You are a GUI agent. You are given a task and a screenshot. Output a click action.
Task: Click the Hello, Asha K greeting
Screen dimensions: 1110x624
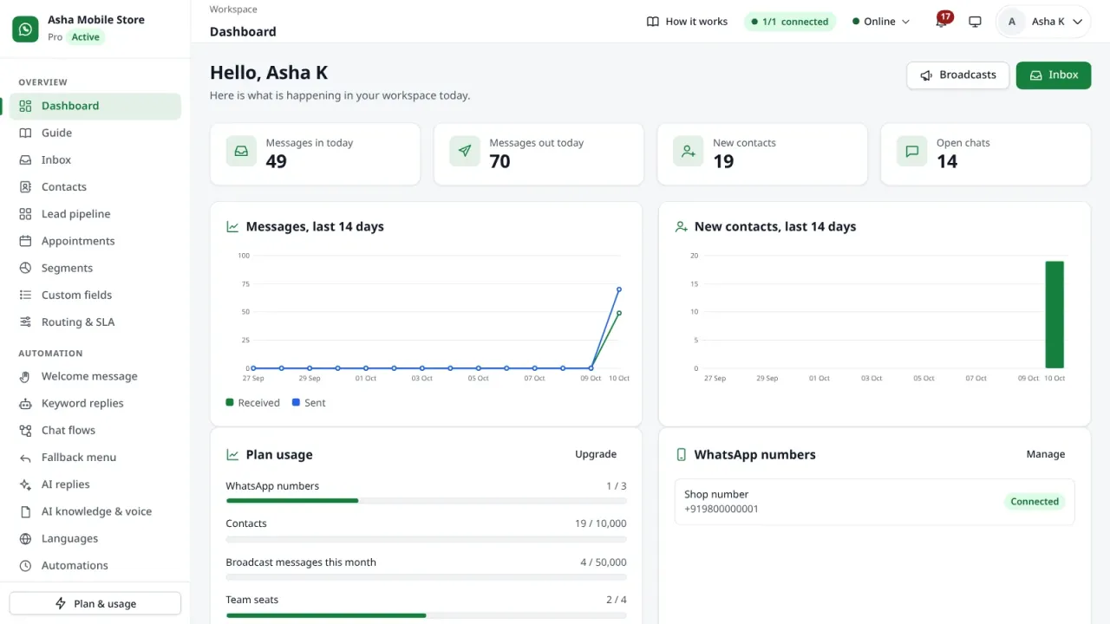pos(269,73)
